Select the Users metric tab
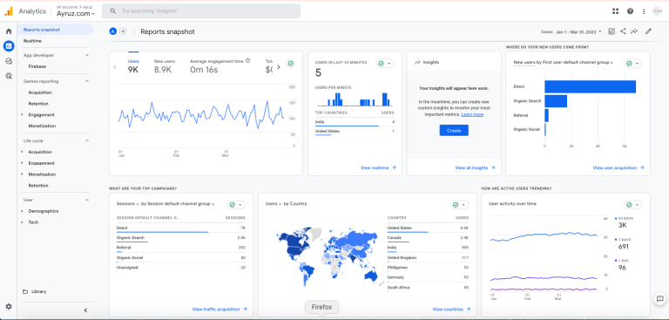 pyautogui.click(x=133, y=66)
